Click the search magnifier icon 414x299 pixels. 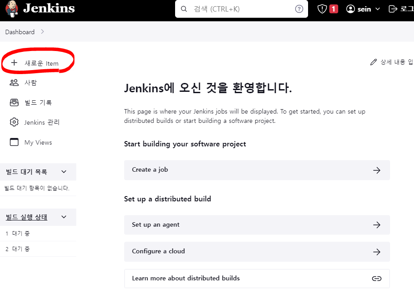(x=184, y=9)
